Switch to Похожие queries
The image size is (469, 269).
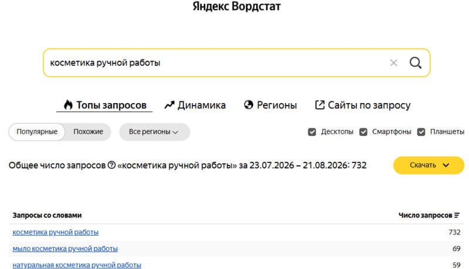point(89,132)
